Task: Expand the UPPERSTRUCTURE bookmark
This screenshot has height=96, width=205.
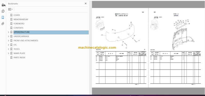Action: [9, 32]
